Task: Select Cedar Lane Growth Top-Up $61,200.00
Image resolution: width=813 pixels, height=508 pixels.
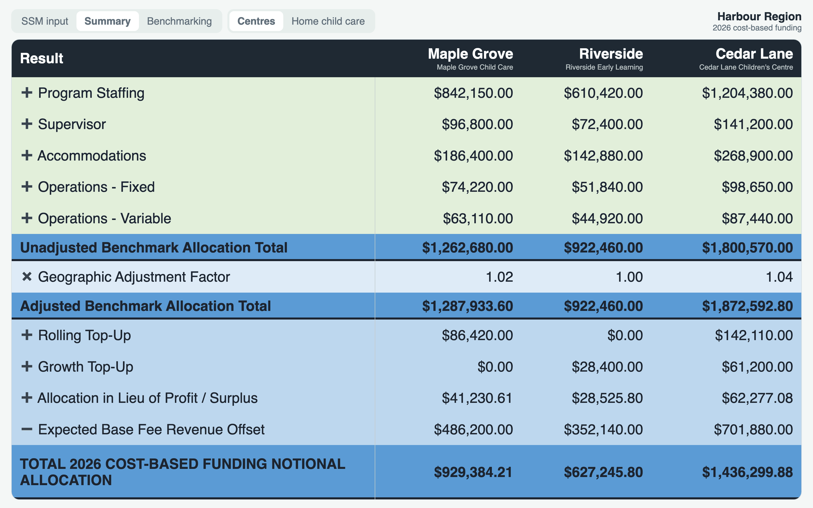Action: coord(758,367)
